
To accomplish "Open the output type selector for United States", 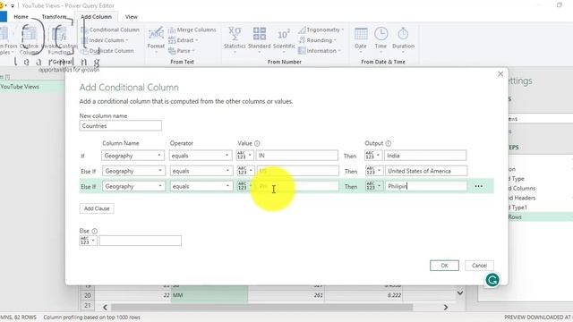I will (x=374, y=171).
